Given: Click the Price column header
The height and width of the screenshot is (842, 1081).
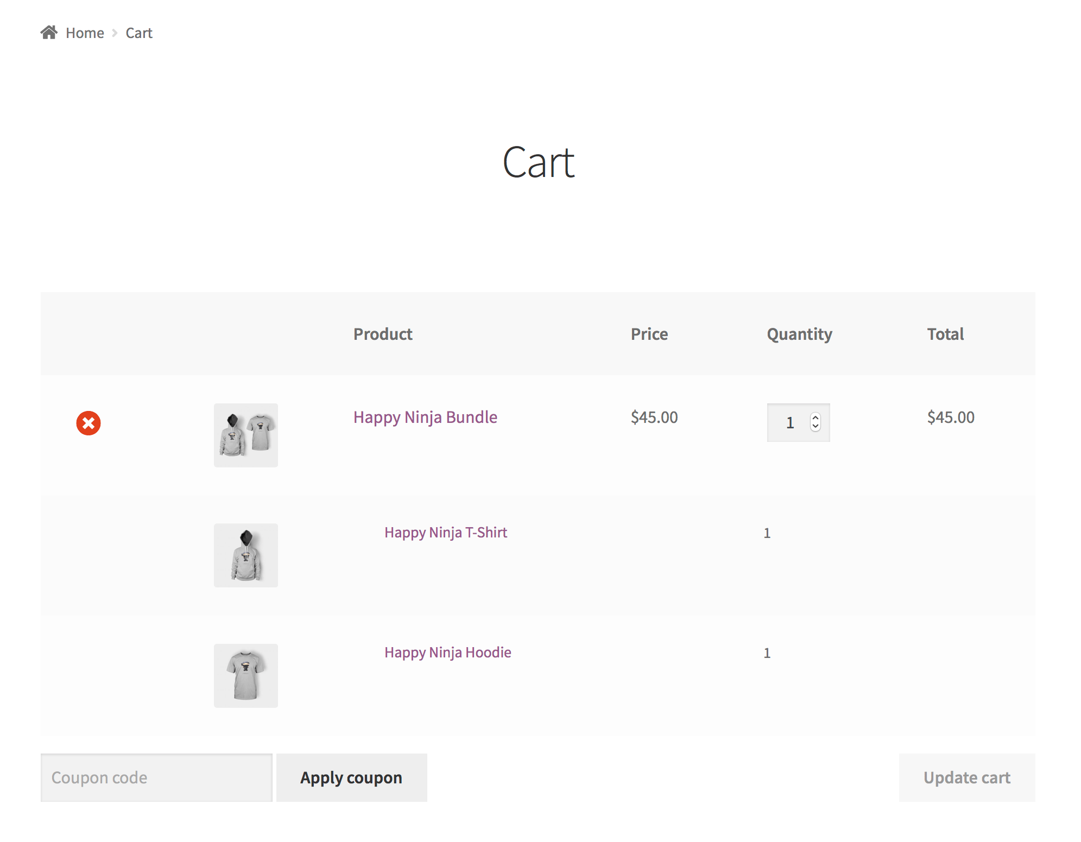Looking at the screenshot, I should (649, 334).
